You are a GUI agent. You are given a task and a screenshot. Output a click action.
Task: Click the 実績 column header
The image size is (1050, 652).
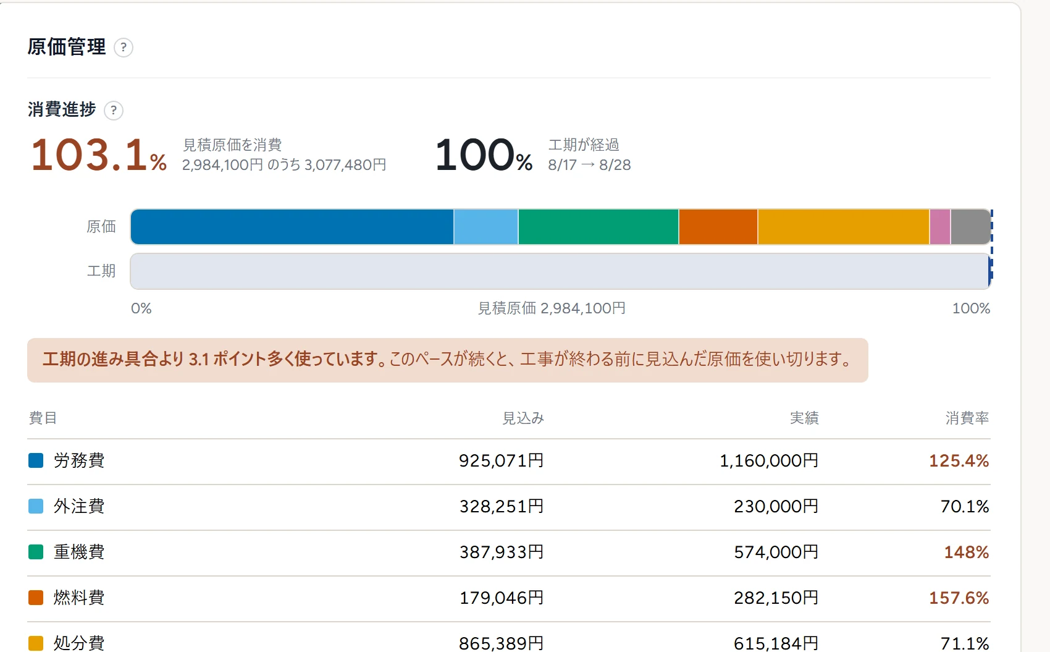(804, 418)
